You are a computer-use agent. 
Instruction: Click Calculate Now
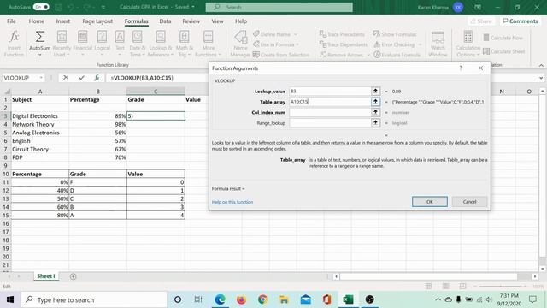503,38
